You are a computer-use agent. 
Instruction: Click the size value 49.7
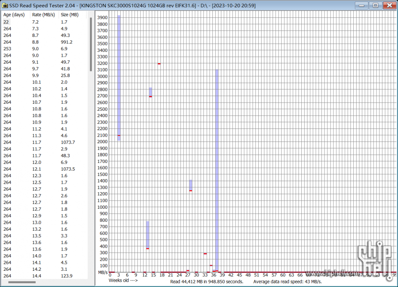[x=65, y=62]
